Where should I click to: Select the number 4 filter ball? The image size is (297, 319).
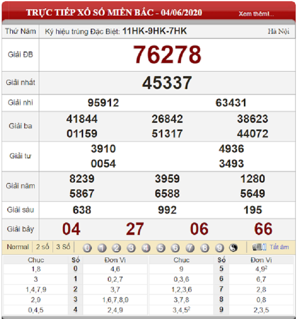pyautogui.click(x=146, y=248)
